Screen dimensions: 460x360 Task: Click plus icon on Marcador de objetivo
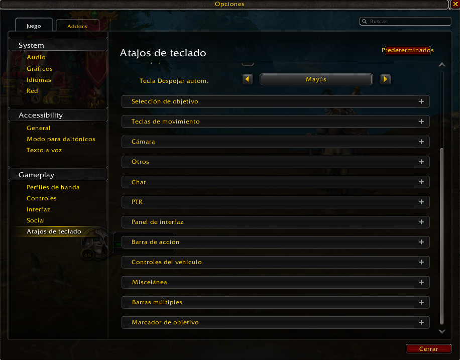(x=421, y=322)
